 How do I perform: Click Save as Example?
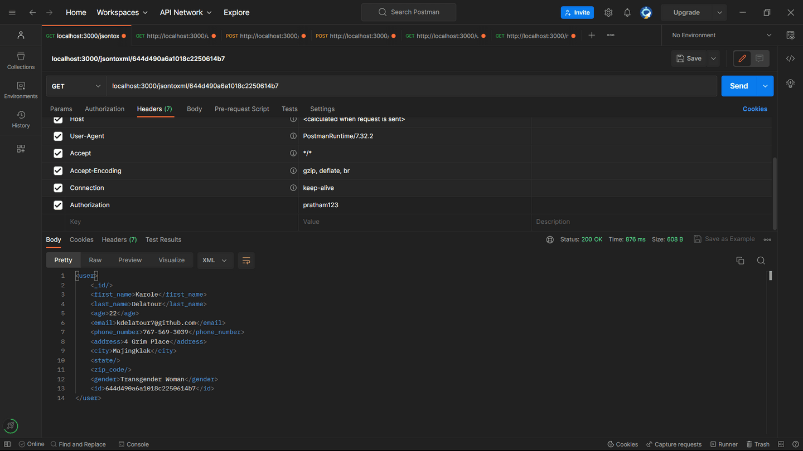[x=724, y=239]
